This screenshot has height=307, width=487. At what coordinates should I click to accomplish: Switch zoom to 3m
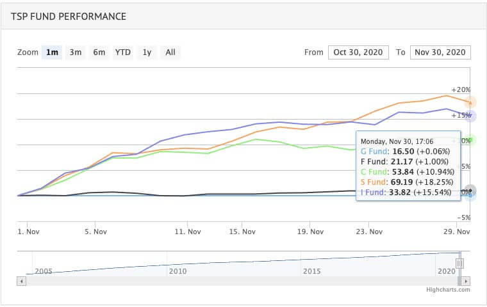click(76, 52)
